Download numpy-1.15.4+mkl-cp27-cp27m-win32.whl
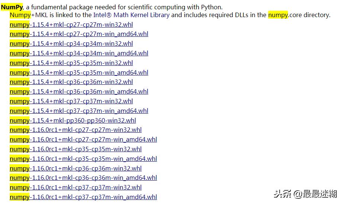The width and height of the screenshot is (343, 204). click(71, 25)
